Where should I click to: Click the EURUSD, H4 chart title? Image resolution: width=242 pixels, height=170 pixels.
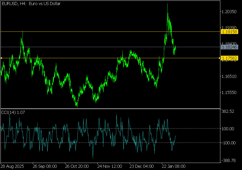(x=31, y=4)
